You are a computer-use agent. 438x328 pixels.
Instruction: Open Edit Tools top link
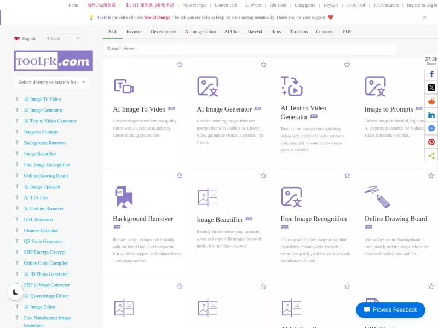[x=278, y=5]
